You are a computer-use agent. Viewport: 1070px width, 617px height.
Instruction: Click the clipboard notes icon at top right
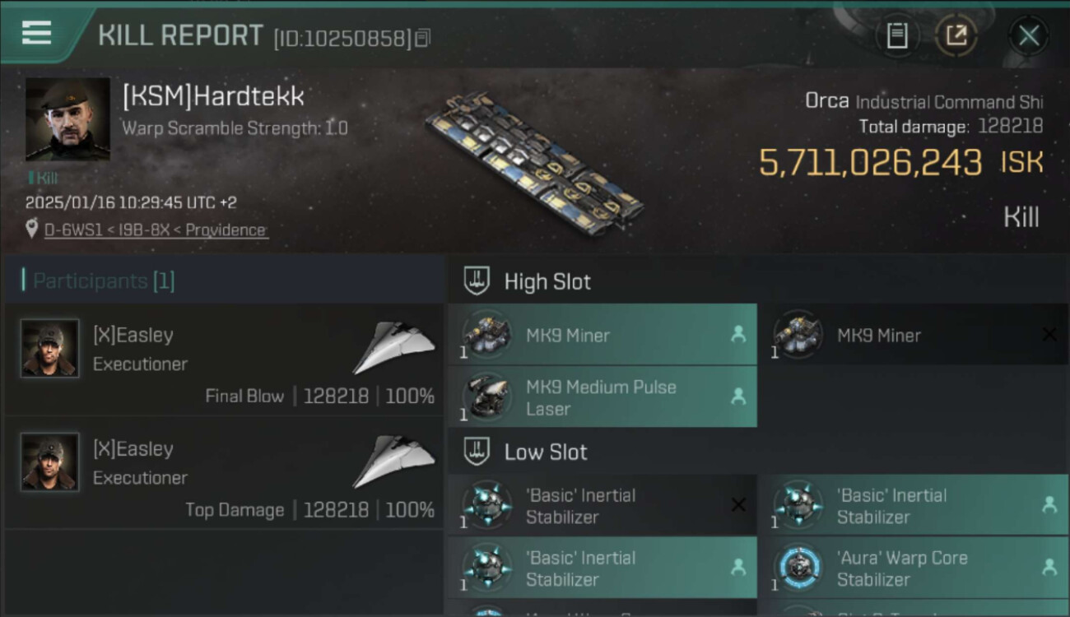[896, 35]
